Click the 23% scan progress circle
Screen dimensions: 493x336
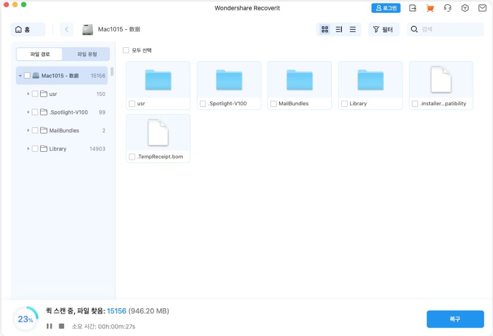click(25, 319)
